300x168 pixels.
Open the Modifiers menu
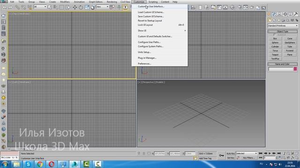coord(65,2)
